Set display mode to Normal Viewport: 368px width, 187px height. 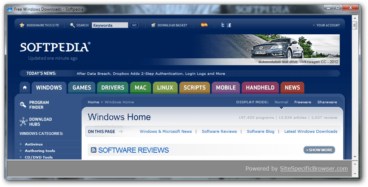pyautogui.click(x=281, y=102)
